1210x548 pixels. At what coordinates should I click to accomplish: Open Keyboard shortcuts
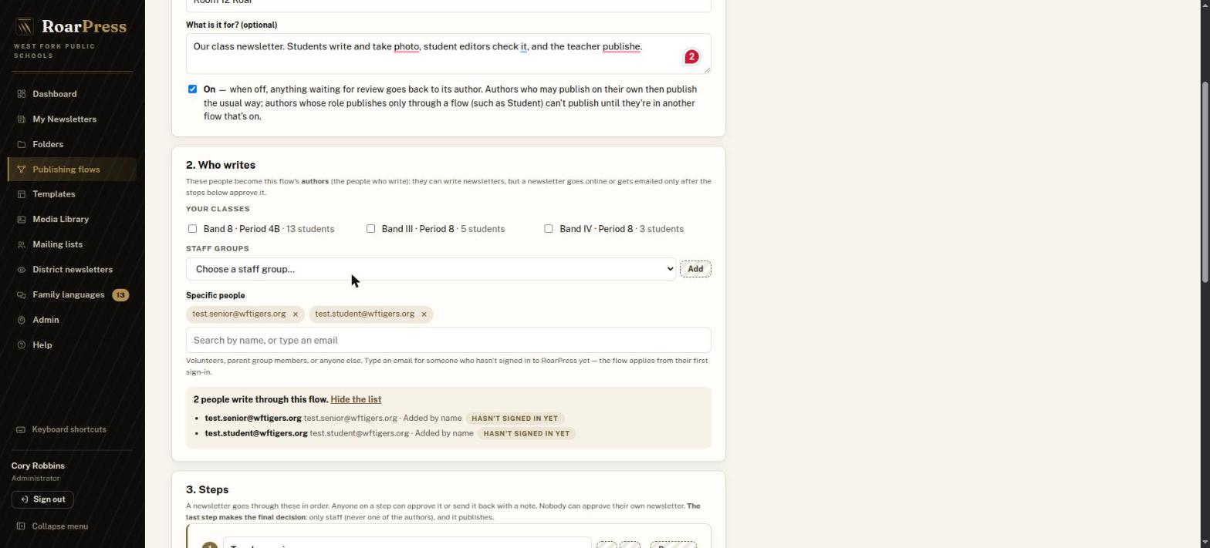tap(69, 429)
